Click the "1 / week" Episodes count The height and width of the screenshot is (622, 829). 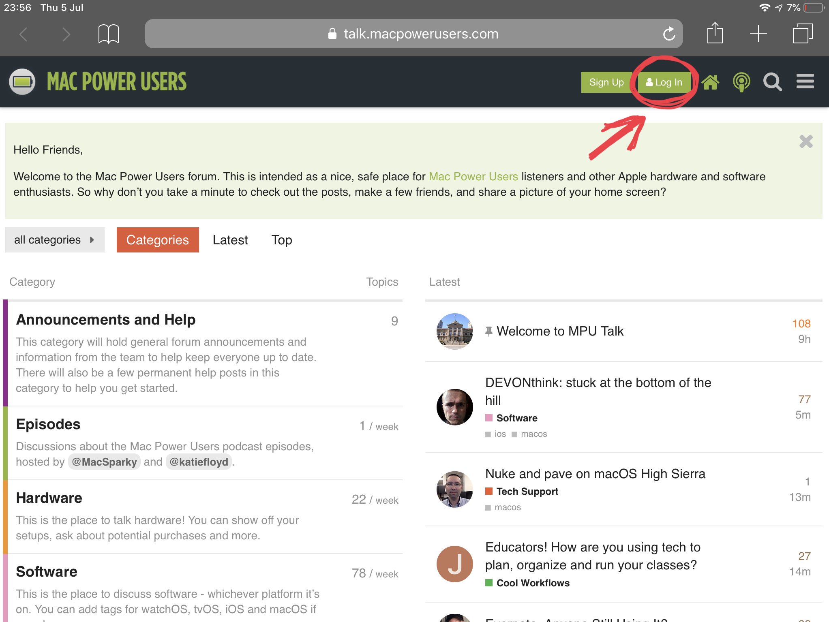click(x=379, y=426)
